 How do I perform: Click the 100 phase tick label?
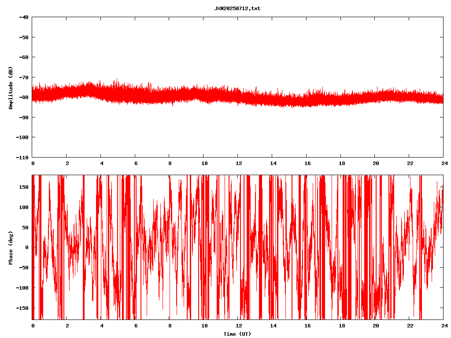point(24,207)
